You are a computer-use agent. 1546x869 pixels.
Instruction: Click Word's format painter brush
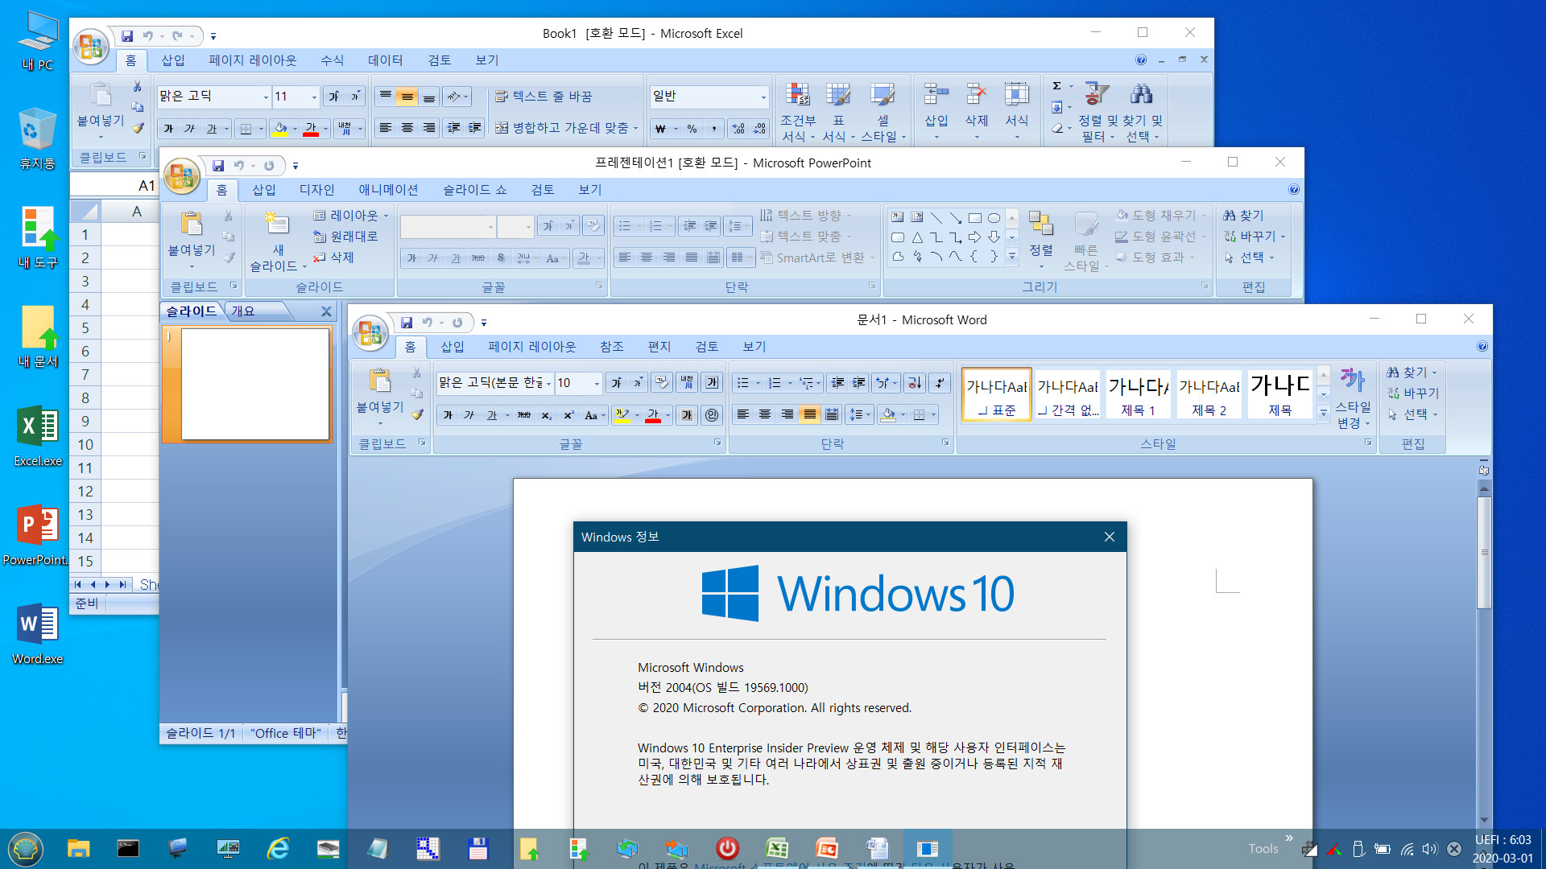[417, 414]
